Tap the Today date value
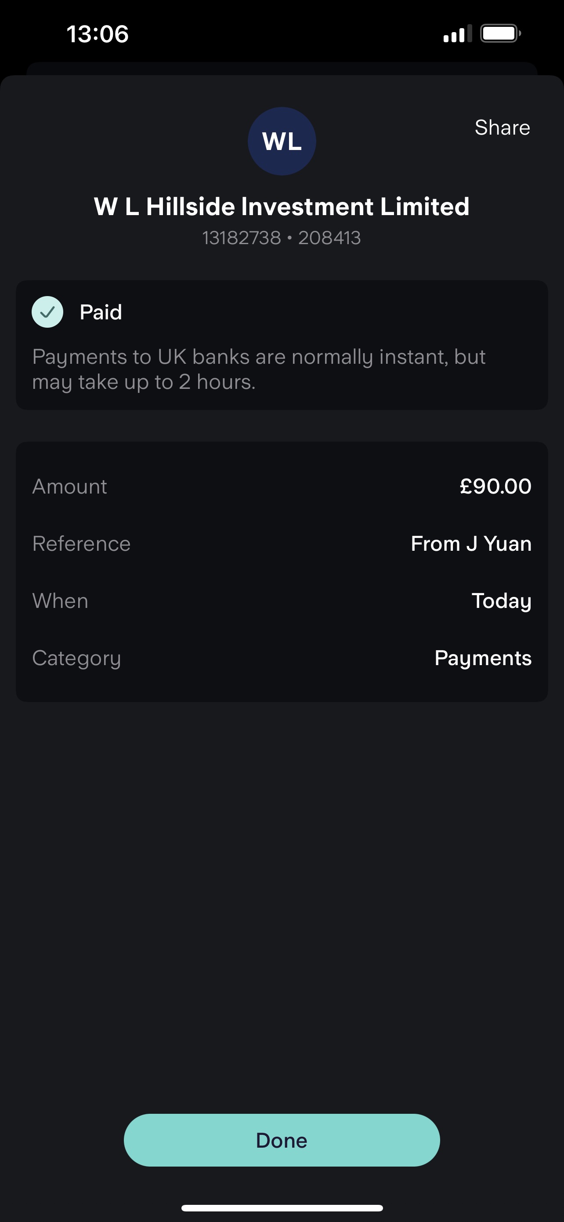Screen dimensions: 564x1222 [501, 601]
